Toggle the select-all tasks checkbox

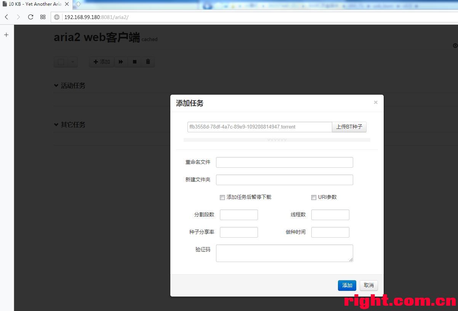coord(61,62)
